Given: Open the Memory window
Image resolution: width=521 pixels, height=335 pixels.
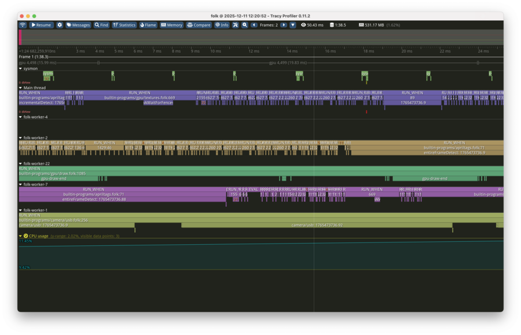Looking at the screenshot, I should click(x=171, y=25).
